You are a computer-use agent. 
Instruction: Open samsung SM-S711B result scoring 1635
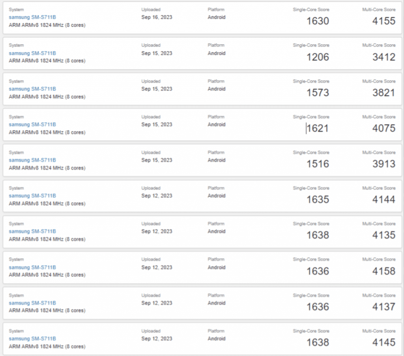32,196
